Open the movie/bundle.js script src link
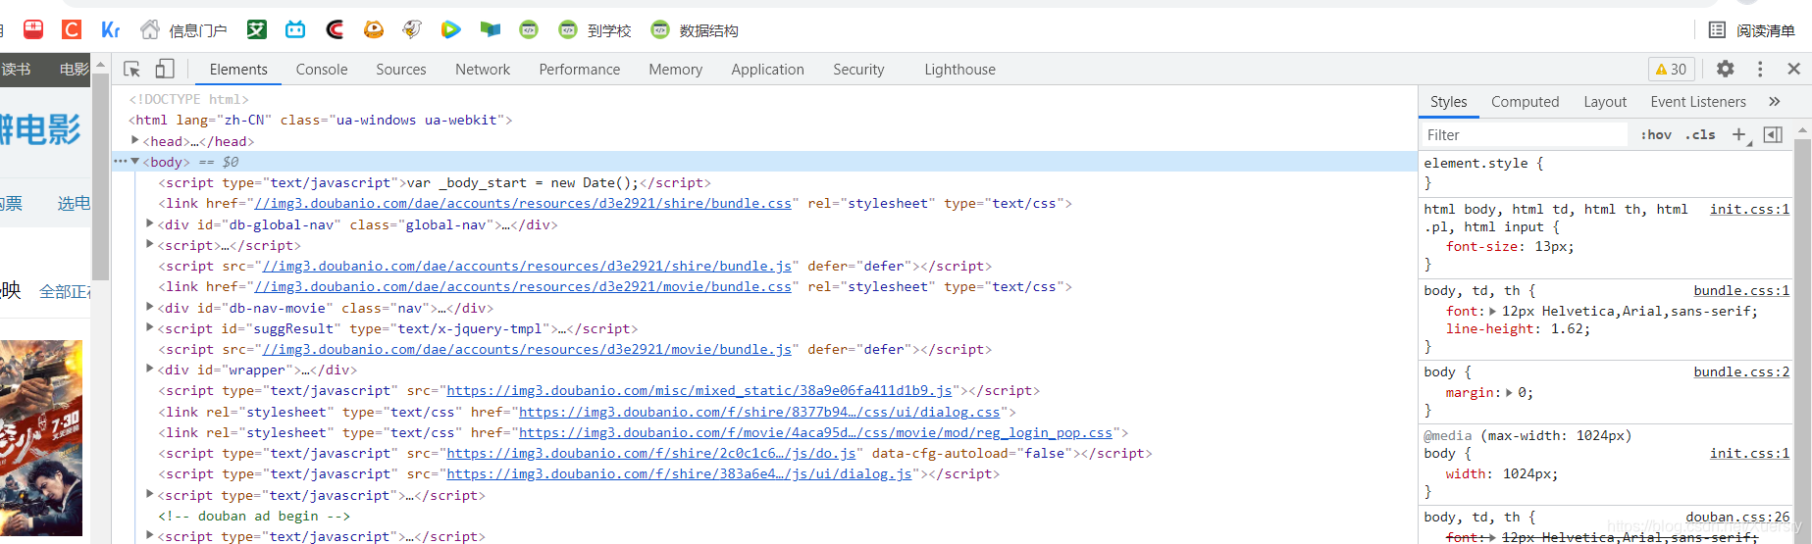Image resolution: width=1812 pixels, height=544 pixels. point(527,350)
